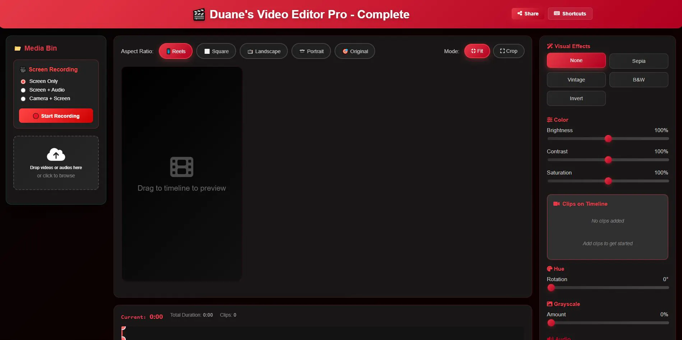The height and width of the screenshot is (340, 682).
Task: Click the Hue Rotation slider handle
Action: tap(551, 288)
